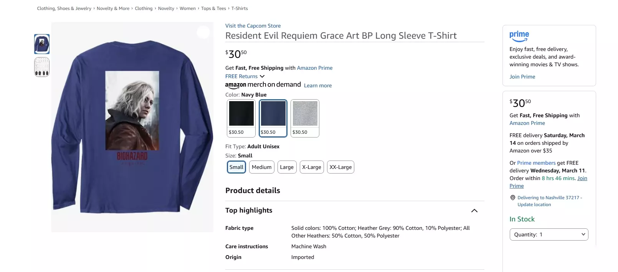Select size XX-Large
Image resolution: width=618 pixels, height=272 pixels.
click(x=340, y=167)
